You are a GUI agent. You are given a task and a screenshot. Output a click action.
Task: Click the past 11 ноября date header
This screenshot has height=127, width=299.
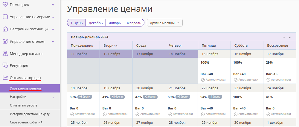pos(83,54)
